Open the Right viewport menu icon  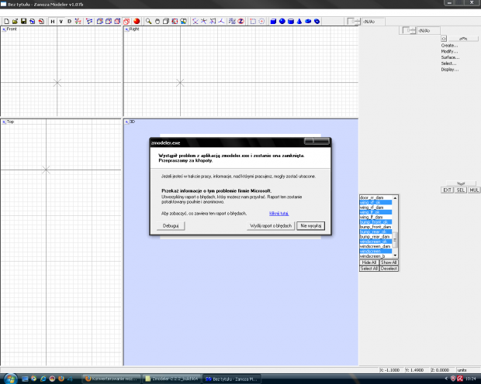(126, 29)
